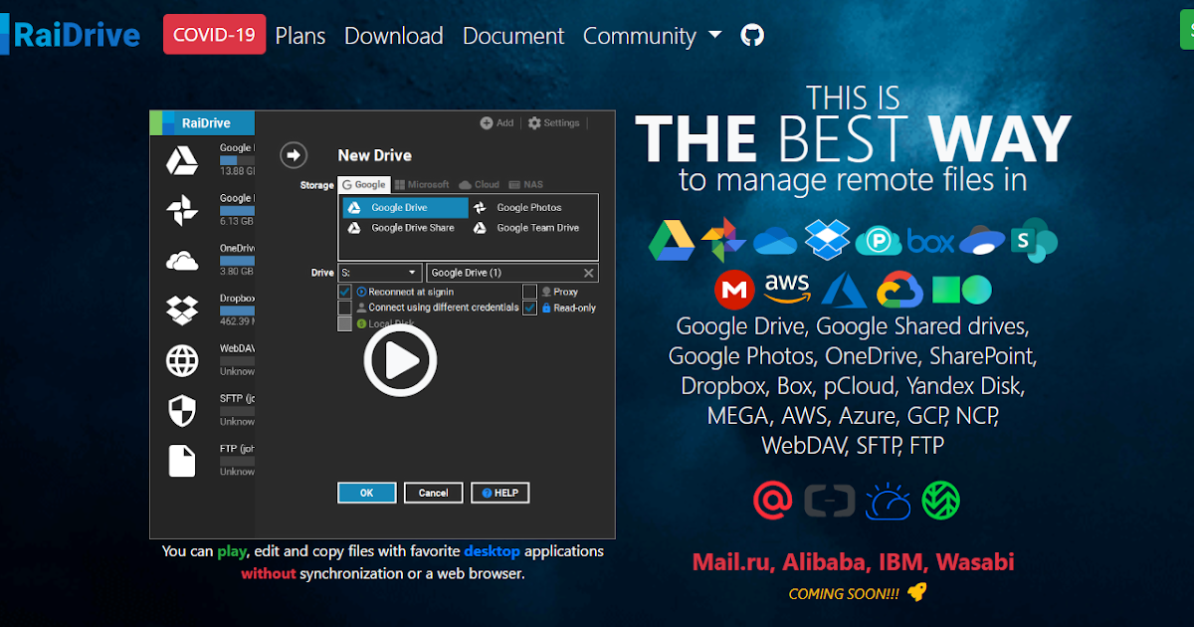Click the aws logo
This screenshot has width=1194, height=627.
click(x=787, y=290)
